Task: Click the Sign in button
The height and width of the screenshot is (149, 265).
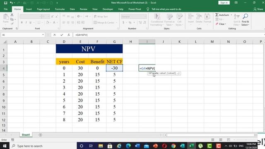Action: point(224,3)
